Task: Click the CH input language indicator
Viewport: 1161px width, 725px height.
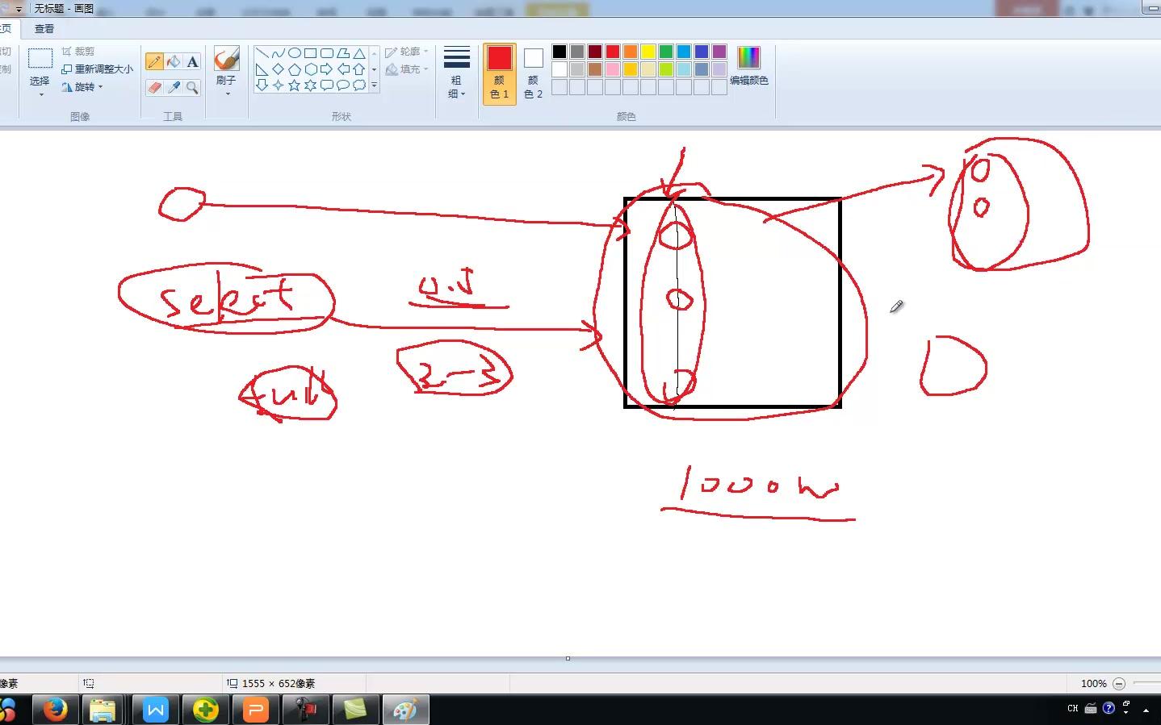Action: 1072,708
